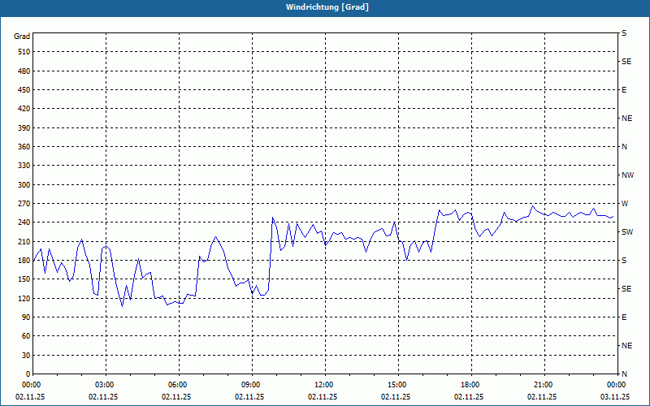Select the NW compass label on the right axis
The width and height of the screenshot is (650, 406).
pyautogui.click(x=627, y=175)
